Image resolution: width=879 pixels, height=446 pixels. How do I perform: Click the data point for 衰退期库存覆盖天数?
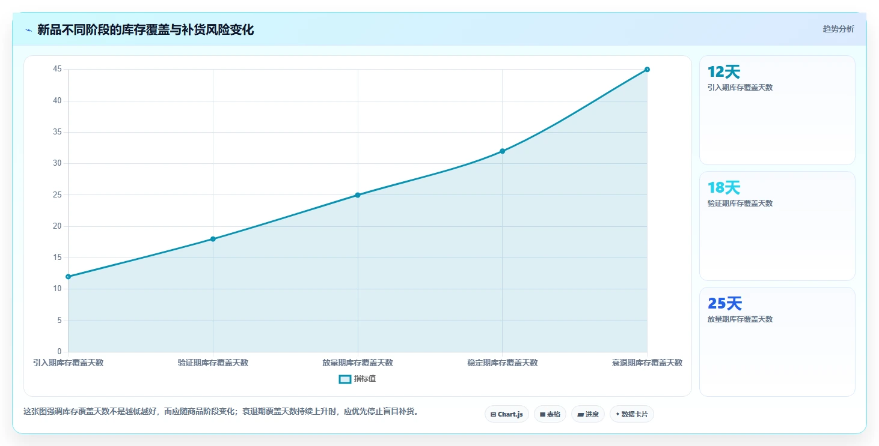point(647,70)
